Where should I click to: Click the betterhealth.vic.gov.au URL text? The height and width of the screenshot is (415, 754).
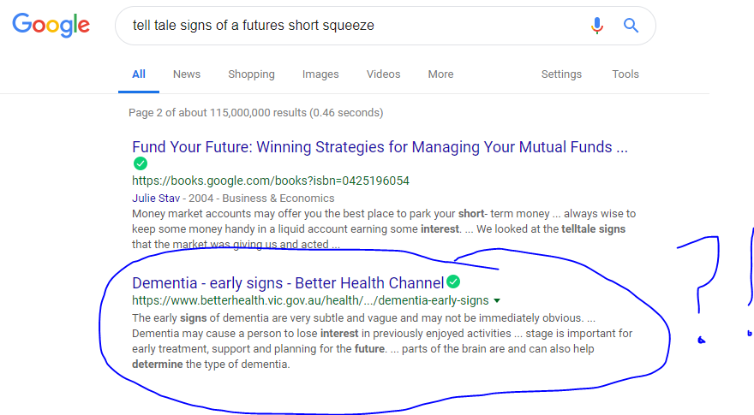tap(310, 300)
